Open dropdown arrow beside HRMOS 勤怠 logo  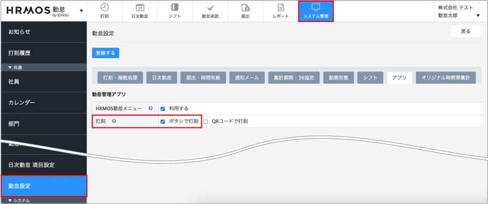click(81, 10)
